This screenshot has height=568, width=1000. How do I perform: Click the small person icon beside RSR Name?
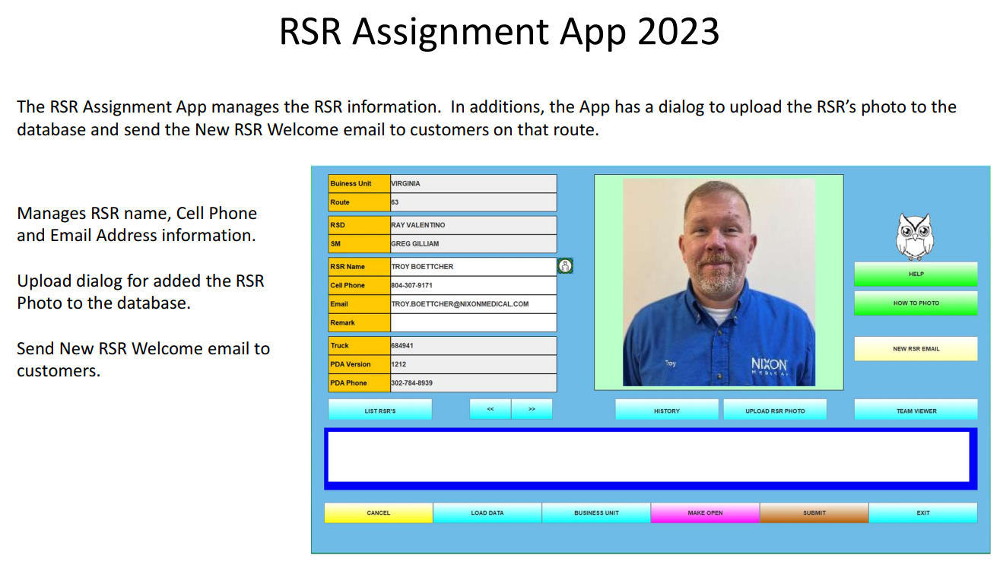click(565, 265)
